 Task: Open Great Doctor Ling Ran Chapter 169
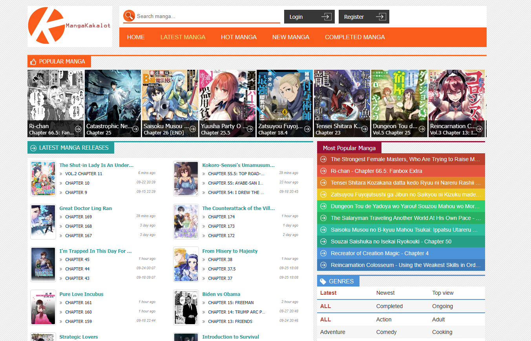[x=78, y=217]
